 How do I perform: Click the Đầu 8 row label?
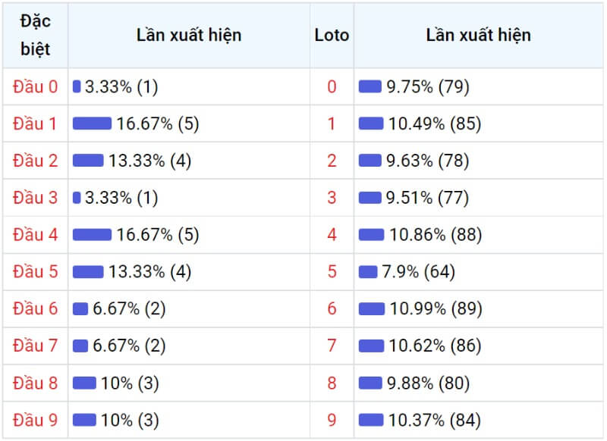point(35,383)
